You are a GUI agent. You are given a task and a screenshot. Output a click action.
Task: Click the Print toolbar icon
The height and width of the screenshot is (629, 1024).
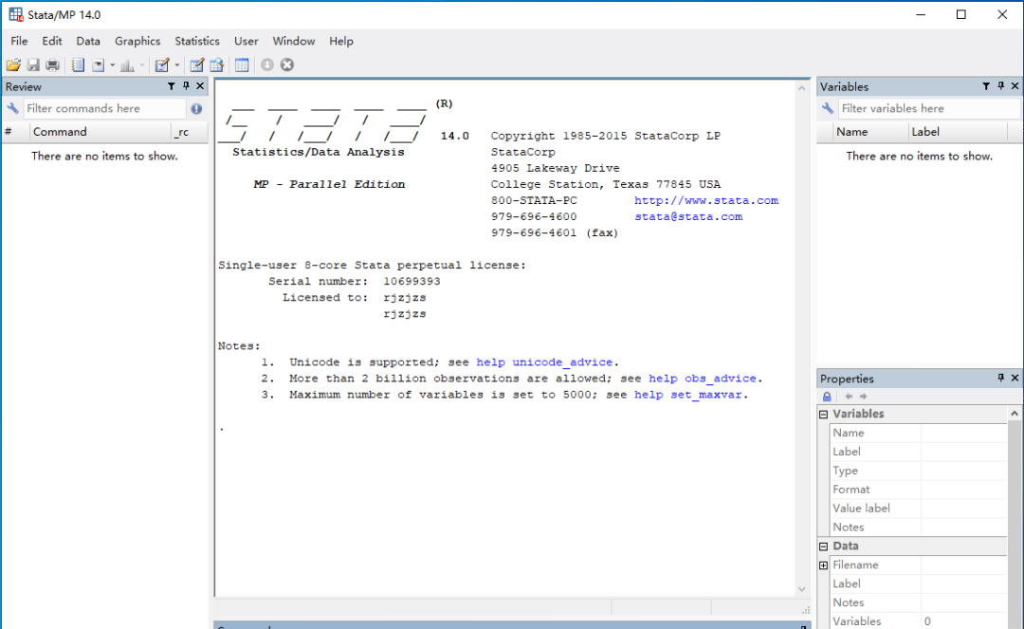(54, 65)
